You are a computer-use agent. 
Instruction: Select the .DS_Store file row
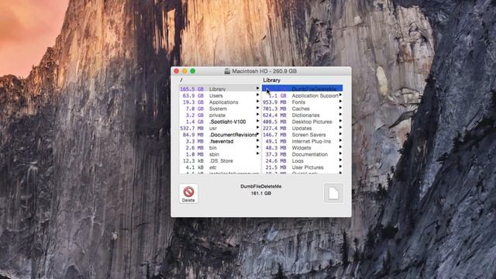[220, 161]
